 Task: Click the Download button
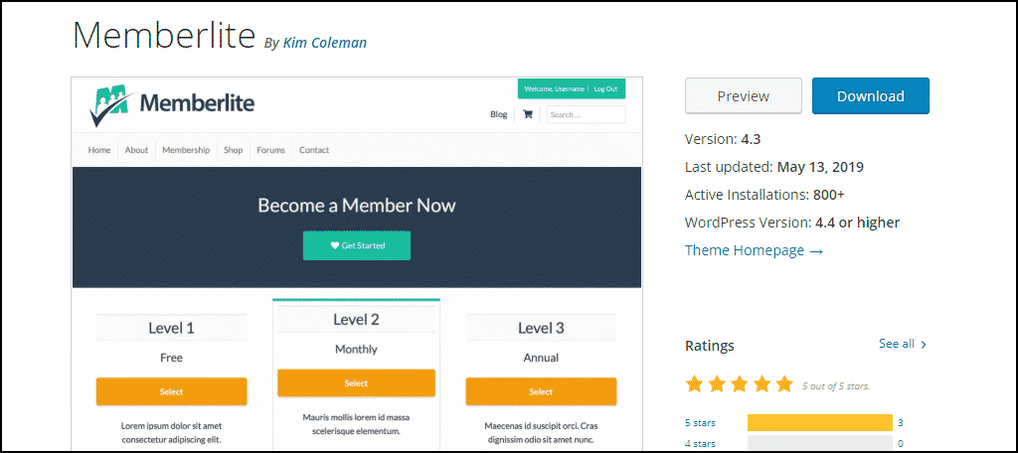coord(871,96)
